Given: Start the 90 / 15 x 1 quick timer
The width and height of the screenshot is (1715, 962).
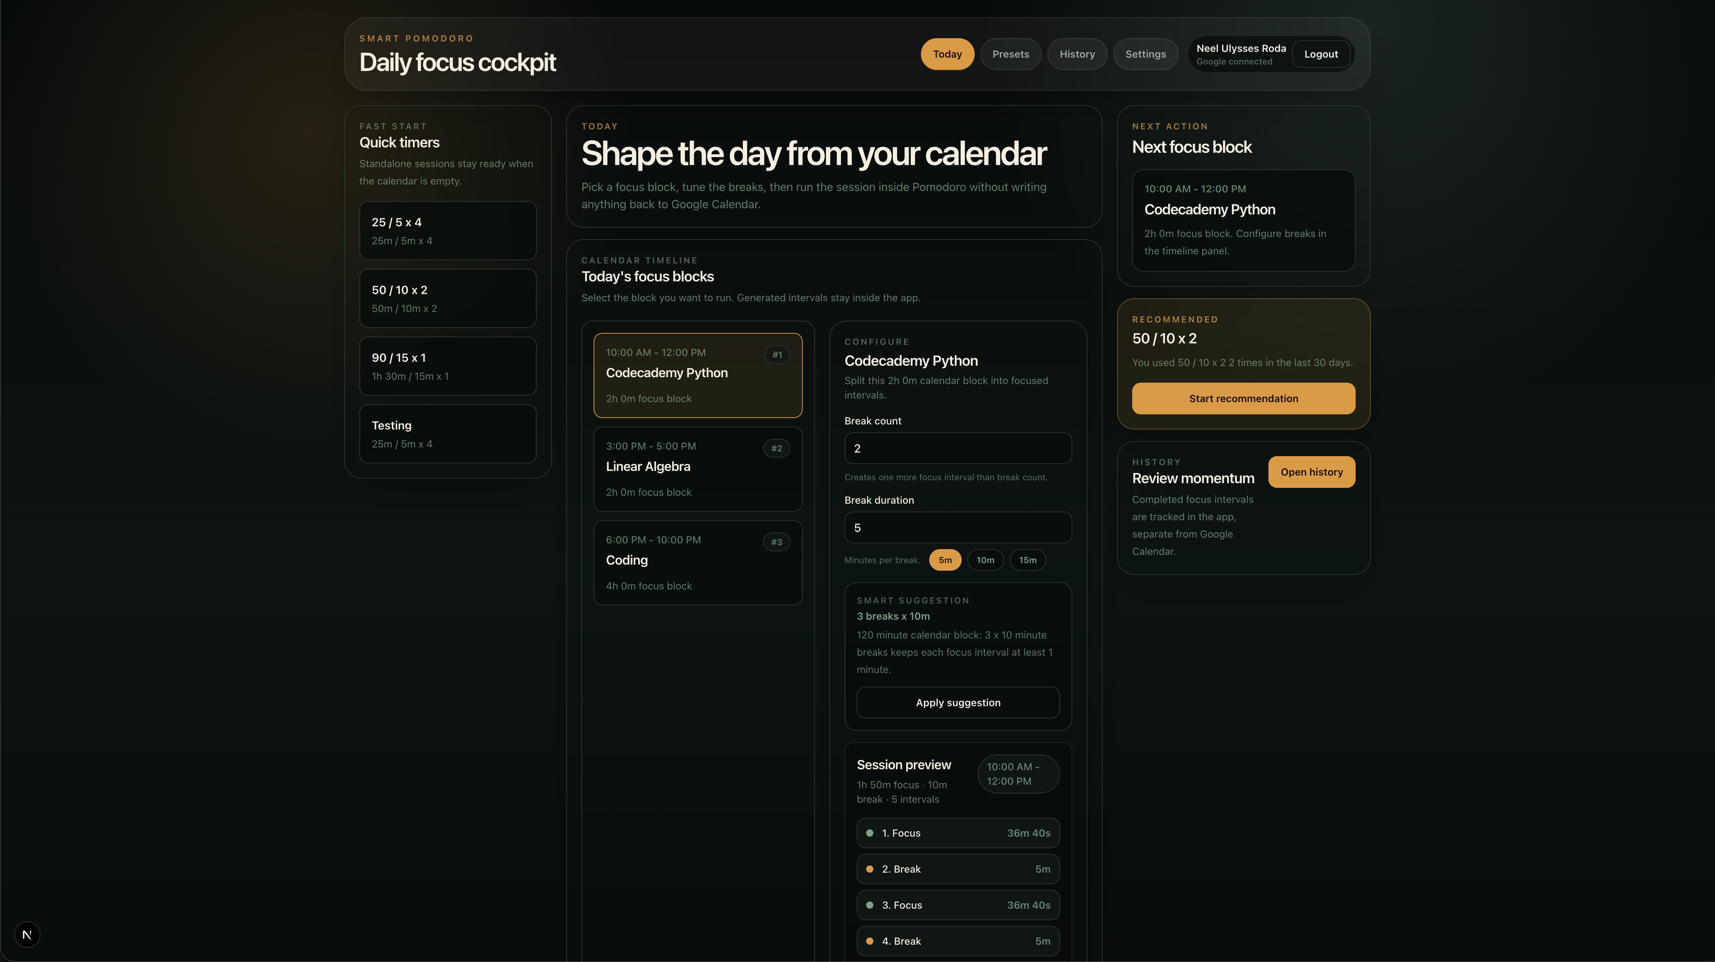Looking at the screenshot, I should (447, 366).
